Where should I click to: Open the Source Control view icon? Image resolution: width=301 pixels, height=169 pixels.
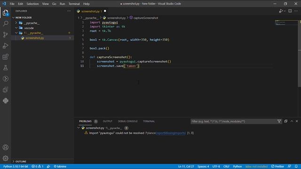click(x=5, y=34)
